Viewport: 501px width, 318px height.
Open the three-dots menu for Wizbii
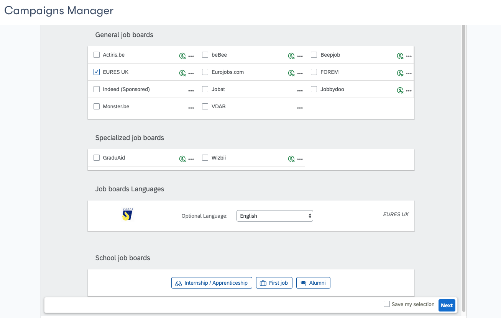coord(300,159)
